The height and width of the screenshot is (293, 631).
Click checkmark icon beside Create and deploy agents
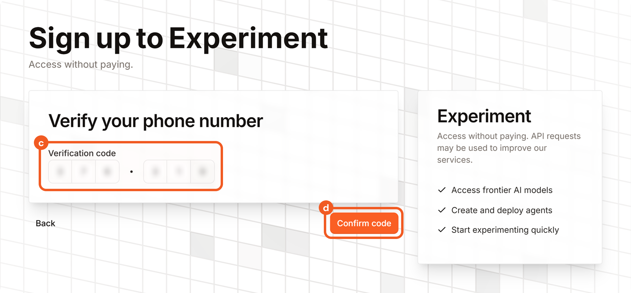tap(442, 210)
